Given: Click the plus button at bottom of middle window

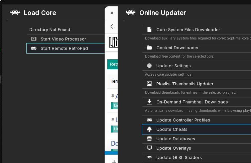Looking at the screenshot, I should point(114,161).
